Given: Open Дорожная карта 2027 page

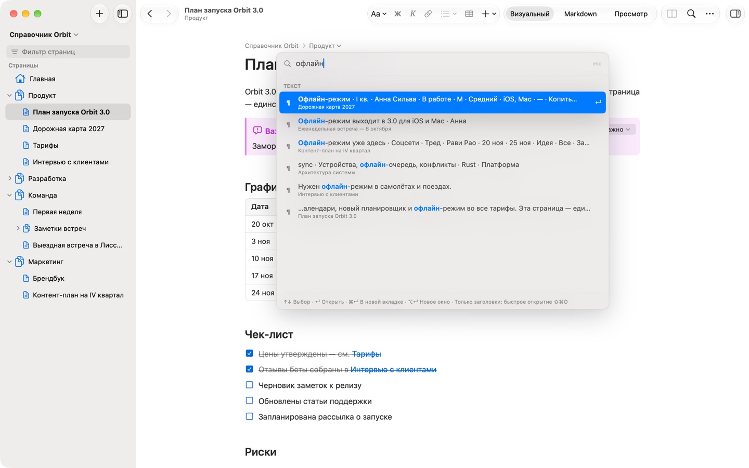Looking at the screenshot, I should [x=68, y=128].
